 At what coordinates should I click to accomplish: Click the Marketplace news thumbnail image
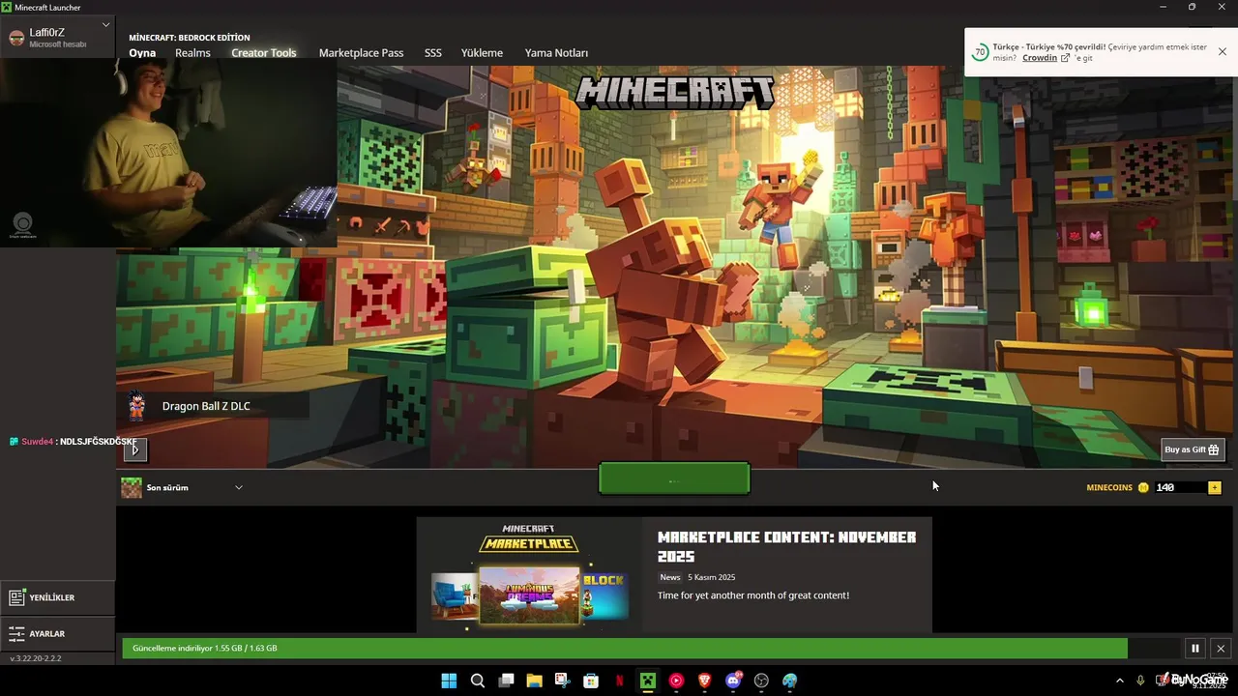pyautogui.click(x=529, y=575)
